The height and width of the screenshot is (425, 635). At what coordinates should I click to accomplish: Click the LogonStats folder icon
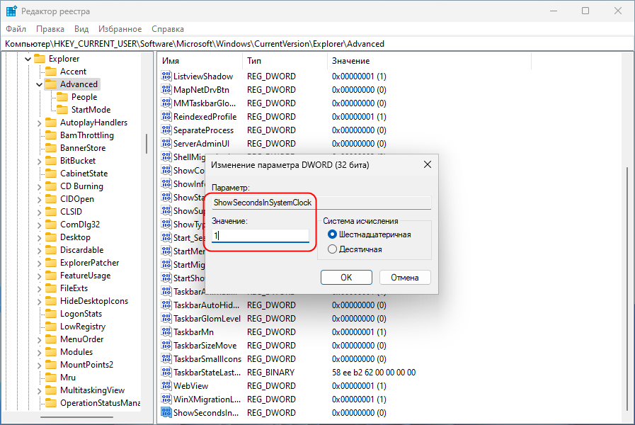click(51, 314)
